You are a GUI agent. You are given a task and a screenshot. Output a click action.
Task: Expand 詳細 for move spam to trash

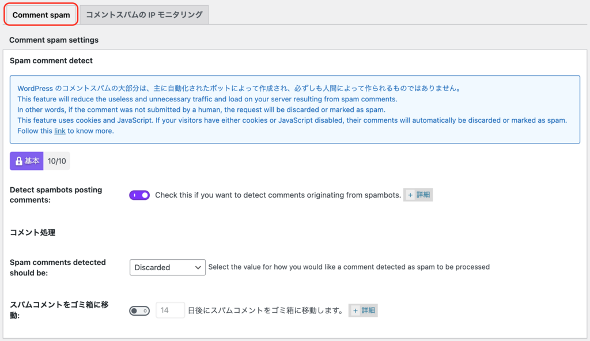[363, 310]
